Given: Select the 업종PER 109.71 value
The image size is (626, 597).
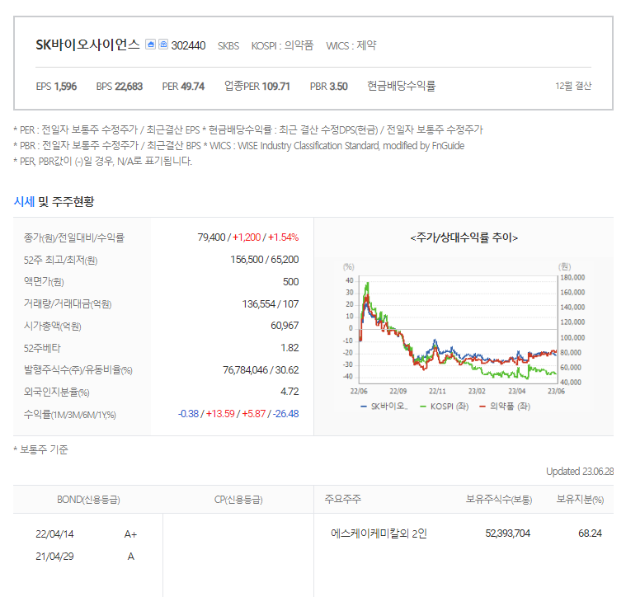Looking at the screenshot, I should coord(257,86).
